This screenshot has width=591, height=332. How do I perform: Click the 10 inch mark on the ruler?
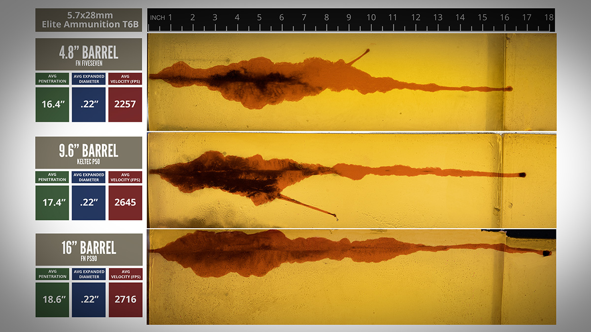tap(371, 18)
